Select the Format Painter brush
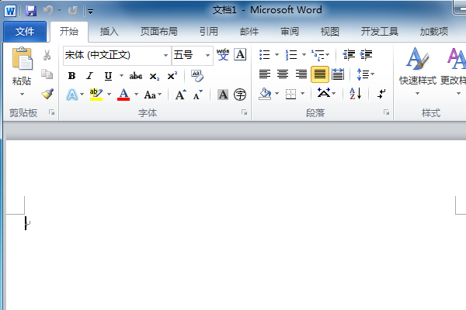Viewport: 466px width, 310px height. click(x=47, y=94)
